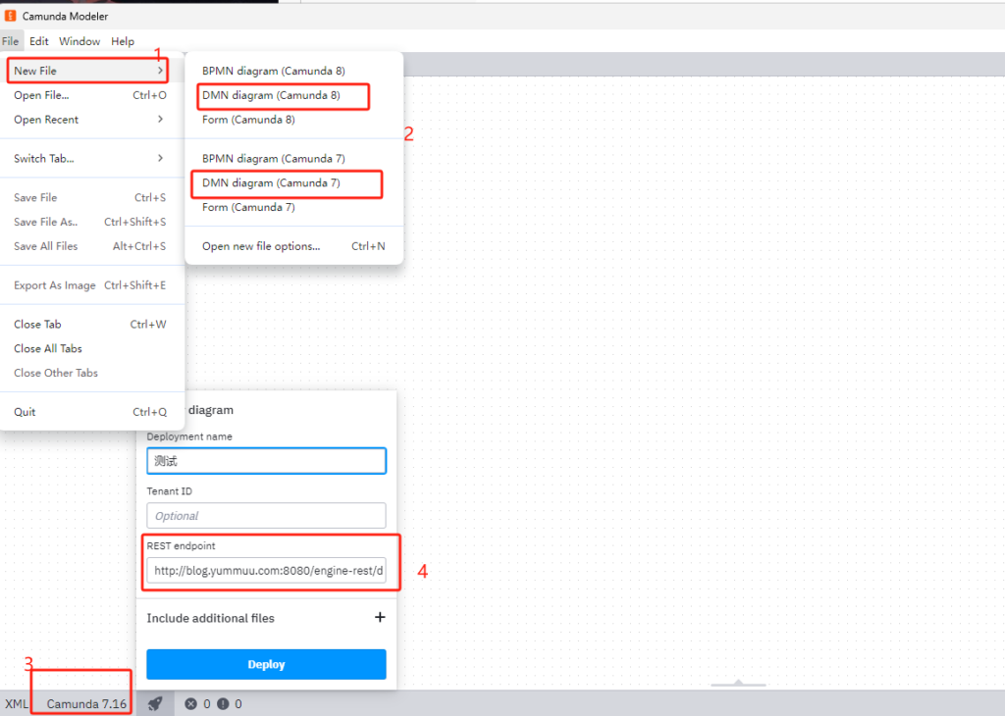Screen dimensions: 1005x716
Task: Select Open new file options
Action: 294,246
